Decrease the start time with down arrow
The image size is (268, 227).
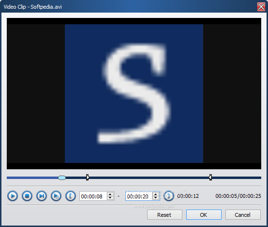pyautogui.click(x=110, y=198)
